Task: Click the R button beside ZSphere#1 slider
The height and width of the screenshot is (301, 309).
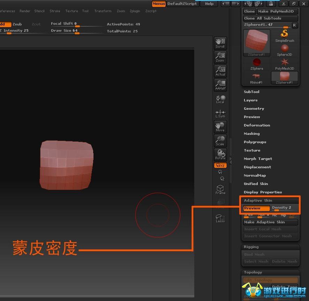Action: tap(294, 25)
